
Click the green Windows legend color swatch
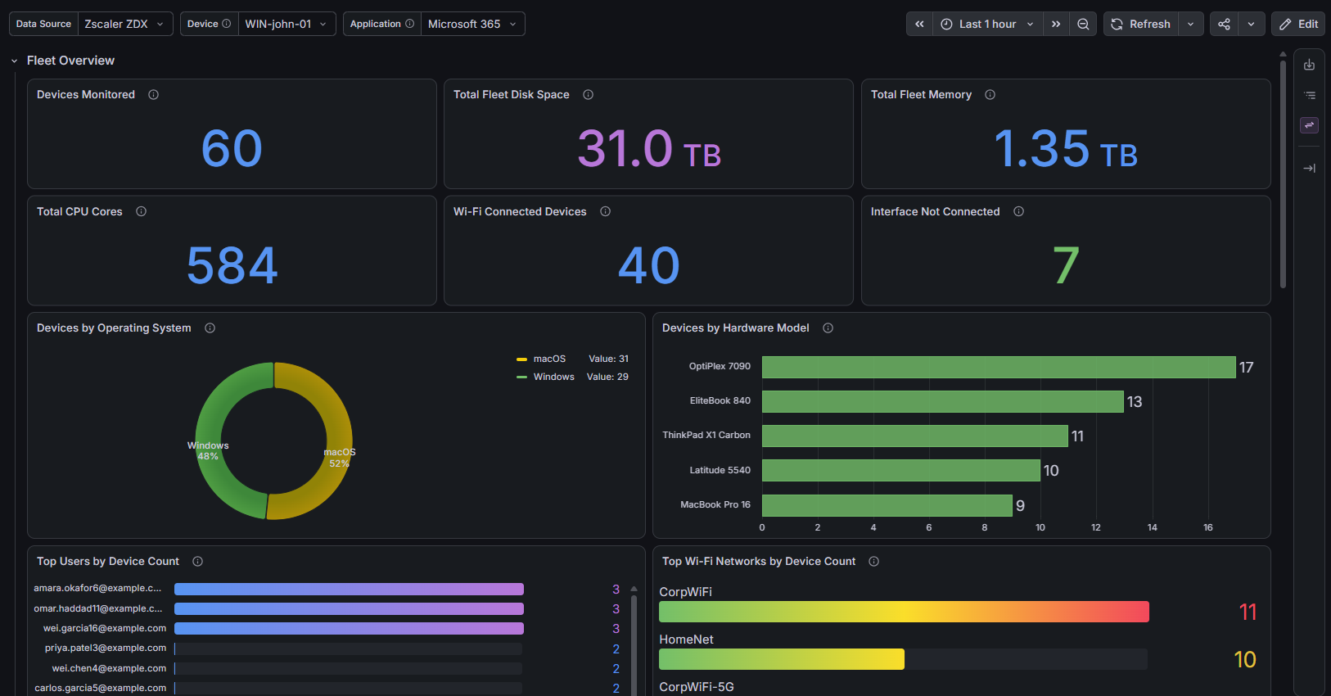521,377
